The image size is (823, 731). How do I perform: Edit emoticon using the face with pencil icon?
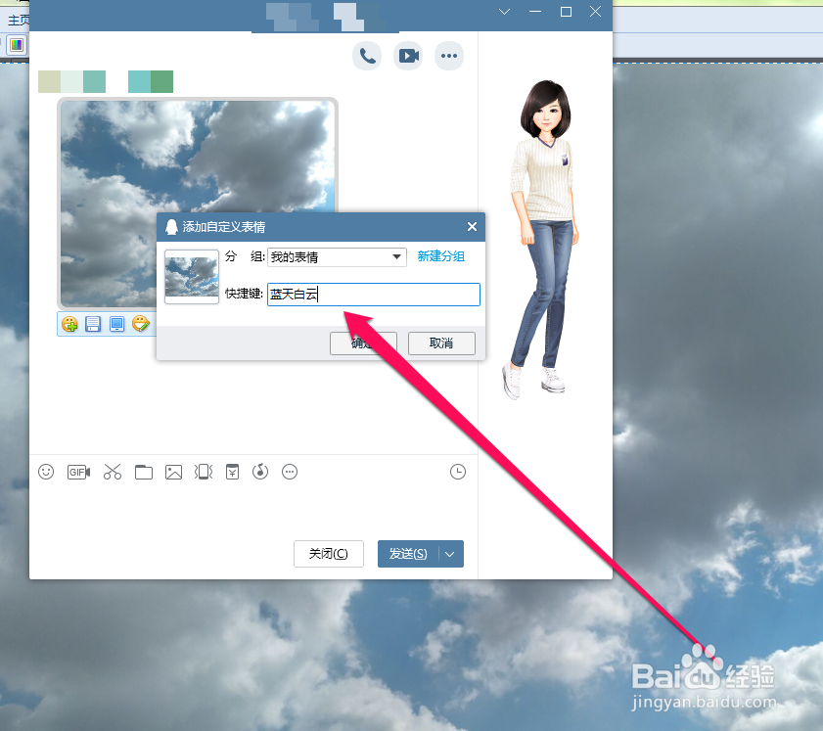coord(140,324)
